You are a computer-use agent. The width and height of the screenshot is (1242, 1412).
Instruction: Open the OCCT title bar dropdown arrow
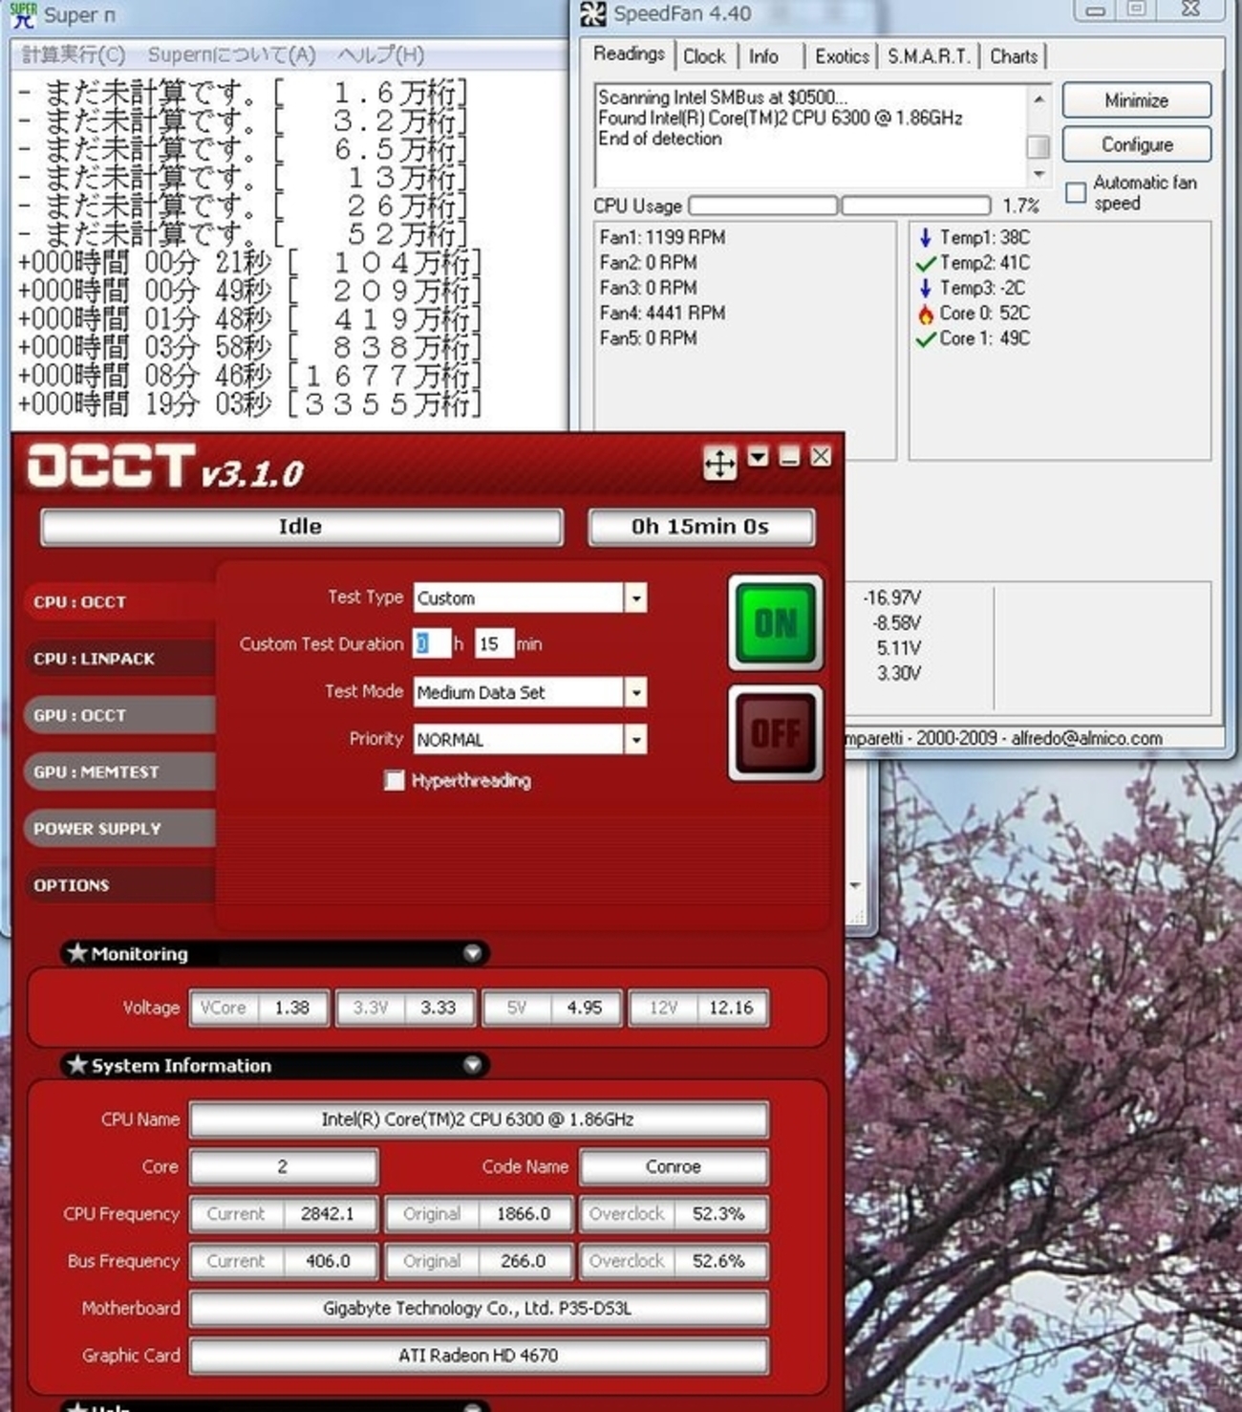pyautogui.click(x=759, y=457)
